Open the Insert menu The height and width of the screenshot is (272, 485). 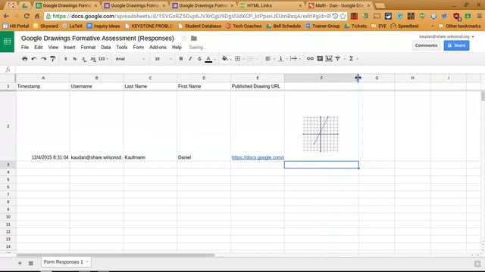click(x=70, y=47)
